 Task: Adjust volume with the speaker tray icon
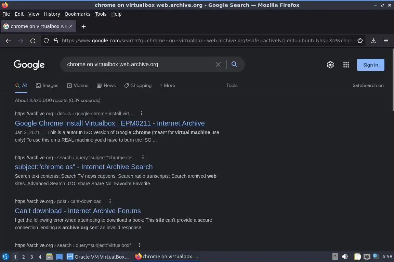[x=345, y=257]
